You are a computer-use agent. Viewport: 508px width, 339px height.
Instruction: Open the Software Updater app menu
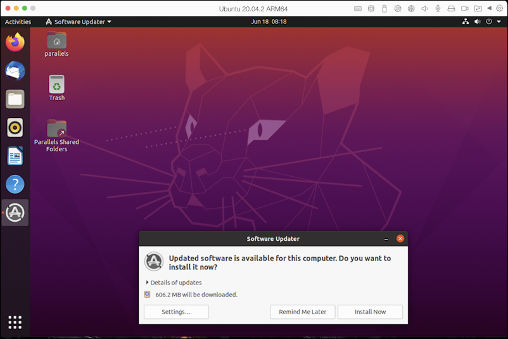(x=79, y=22)
